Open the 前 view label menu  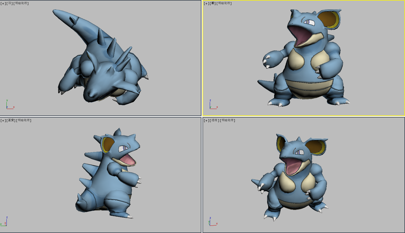click(x=213, y=3)
